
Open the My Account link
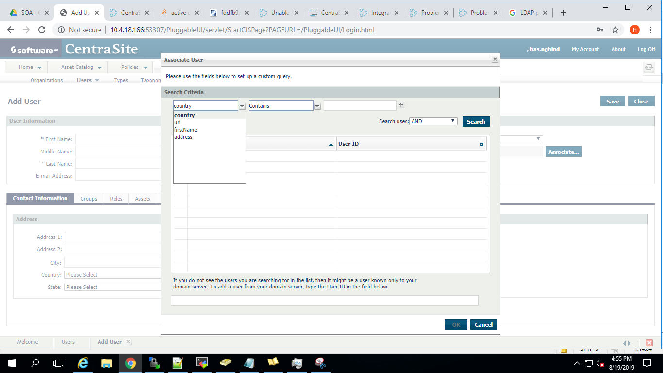585,49
